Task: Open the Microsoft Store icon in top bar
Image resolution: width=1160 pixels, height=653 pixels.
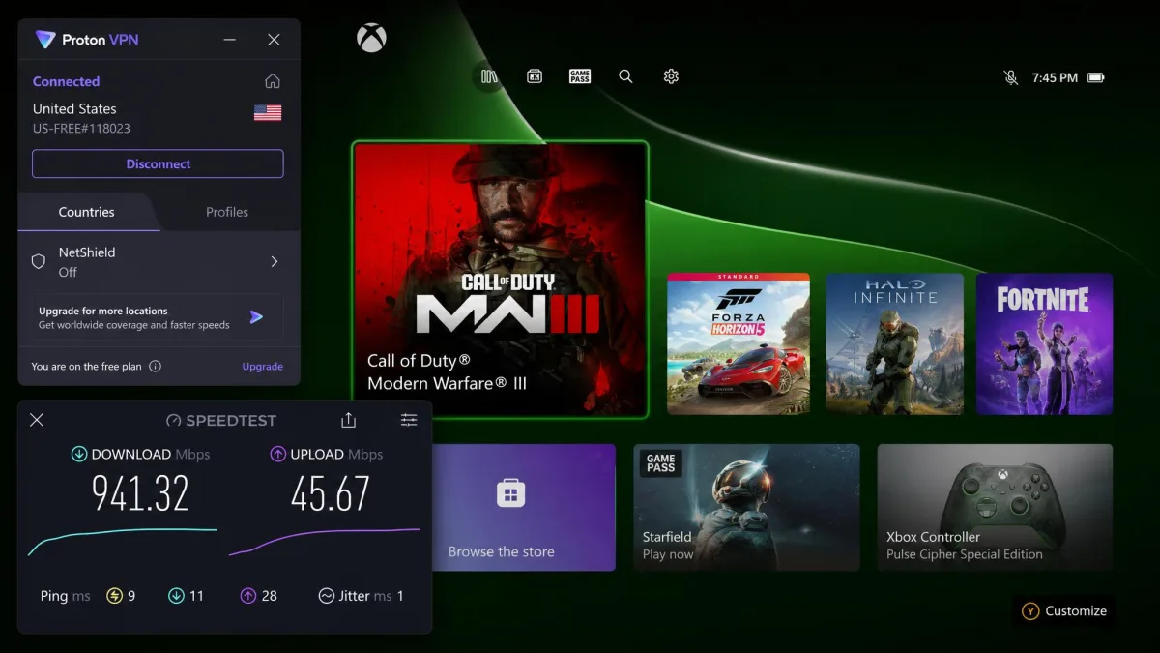Action: point(534,76)
